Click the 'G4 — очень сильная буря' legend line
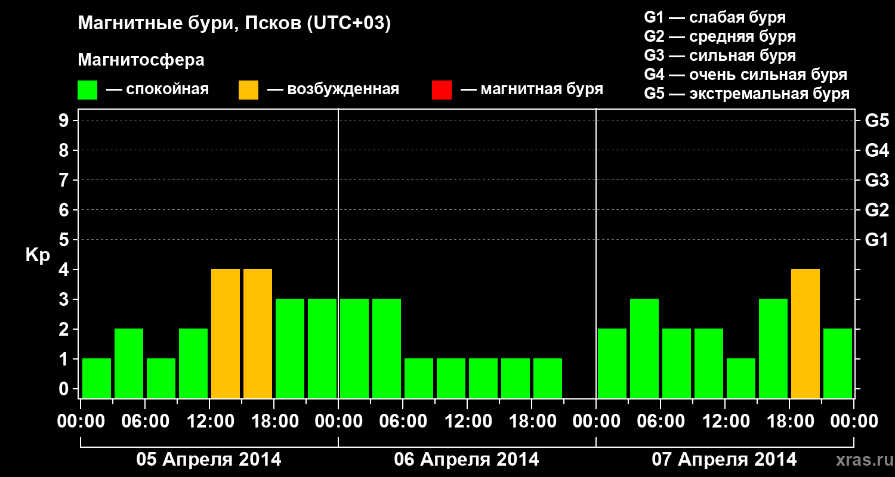 746,75
